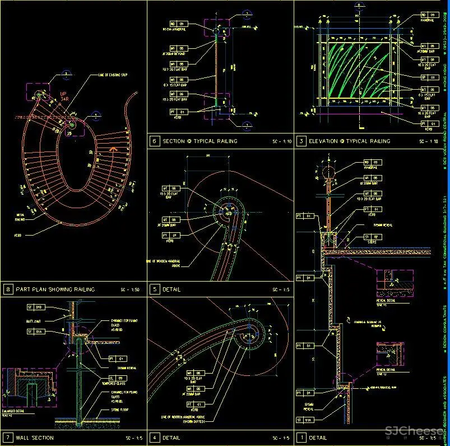Select the STONE FLOOR annotation
450x446 pixels.
pos(111,411)
